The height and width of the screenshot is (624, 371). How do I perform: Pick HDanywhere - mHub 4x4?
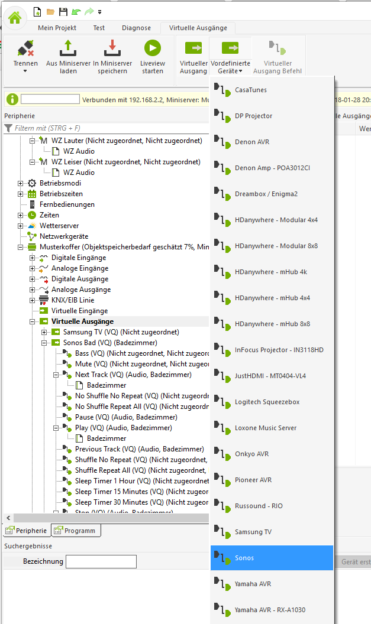[272, 298]
